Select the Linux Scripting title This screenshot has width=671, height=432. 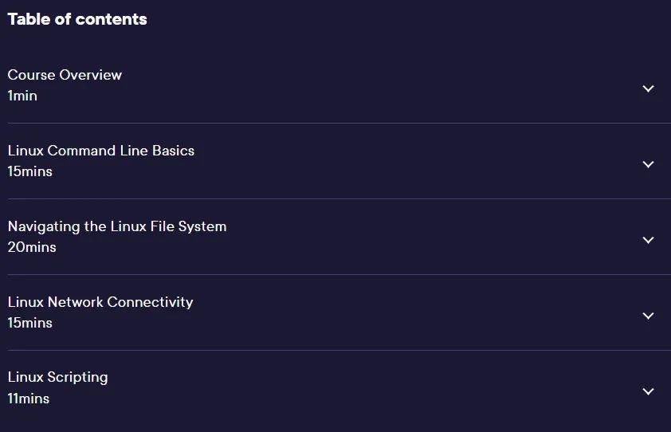(57, 378)
